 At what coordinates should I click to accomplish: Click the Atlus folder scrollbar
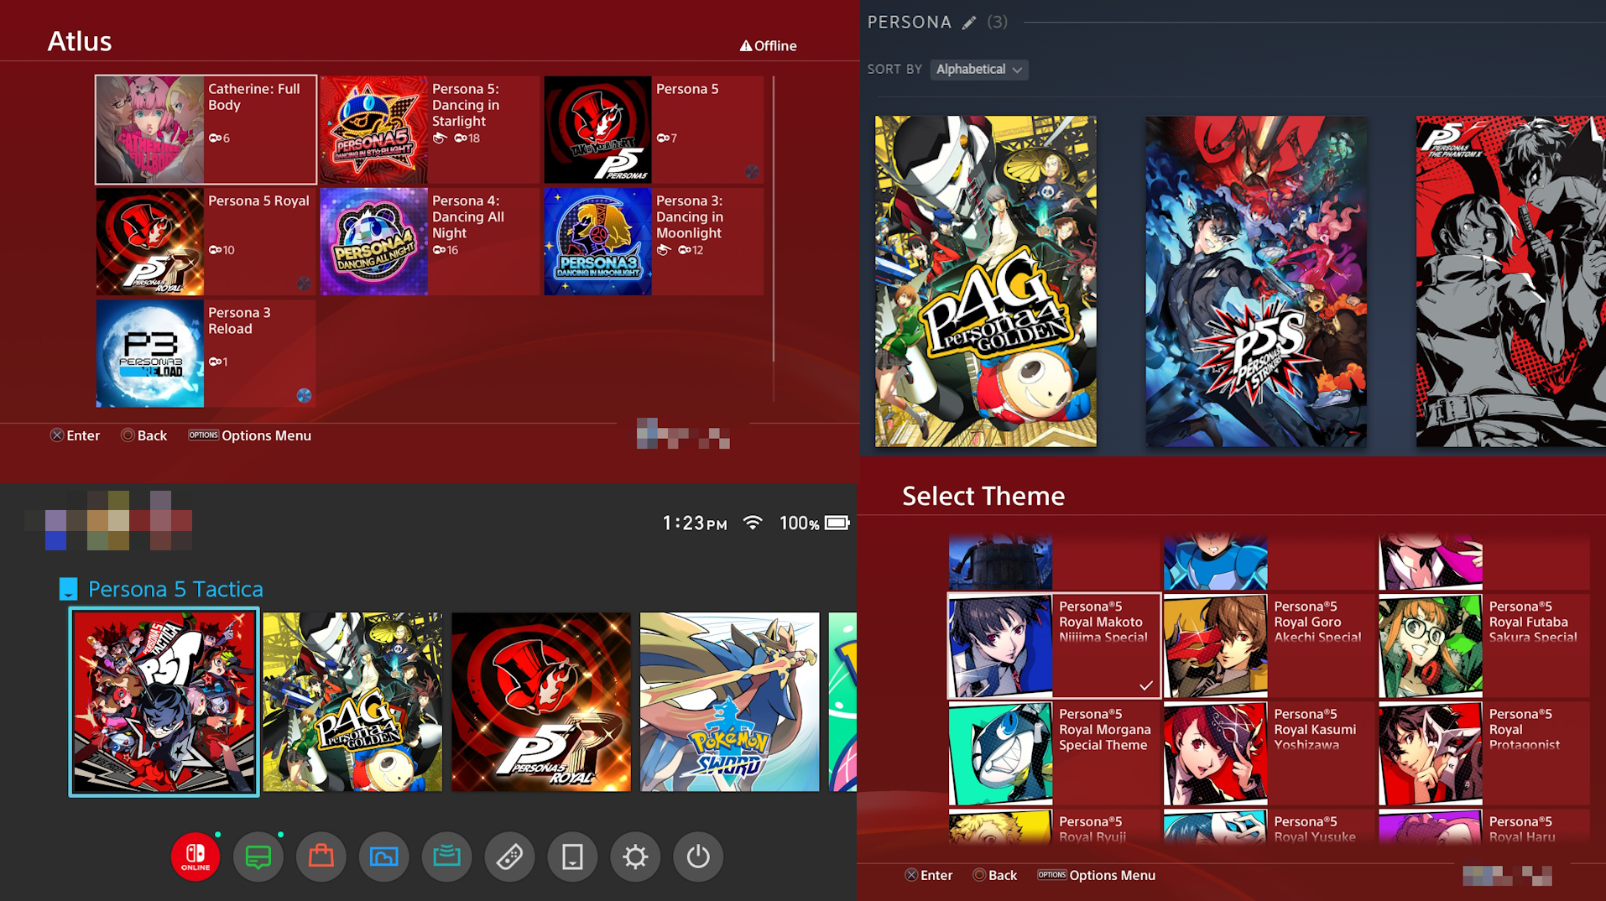(773, 218)
